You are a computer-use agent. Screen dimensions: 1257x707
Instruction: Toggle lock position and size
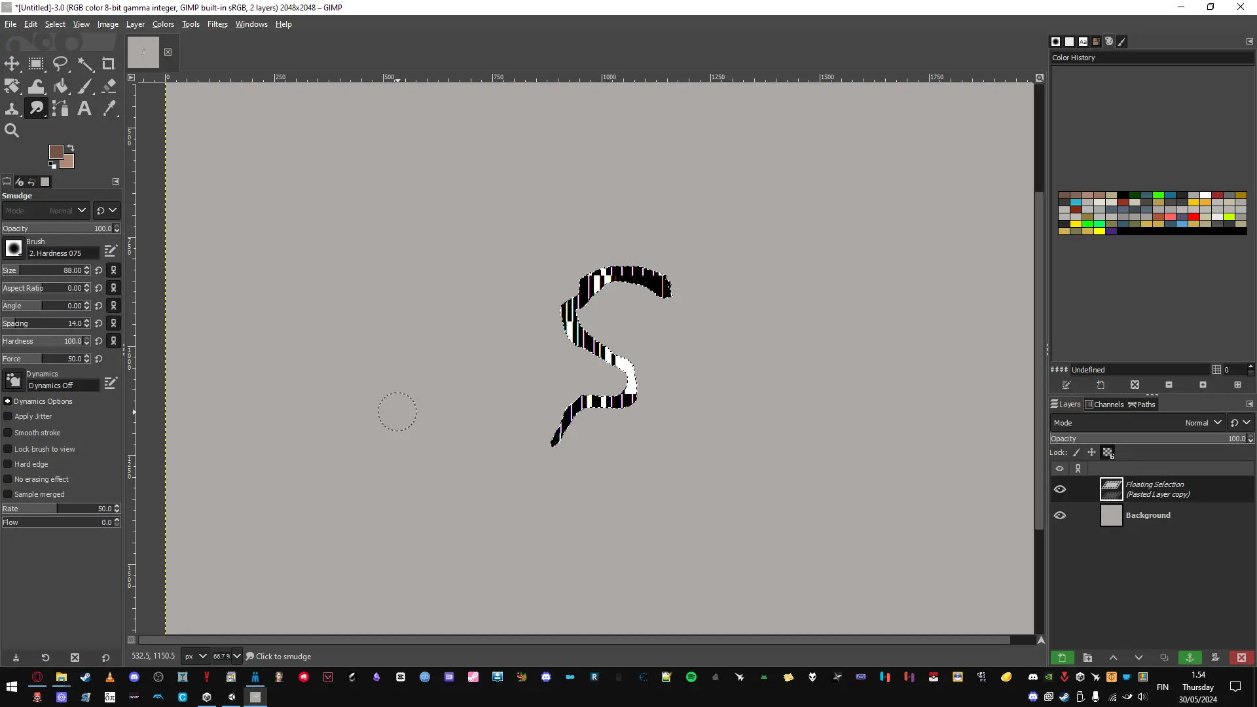click(1091, 452)
